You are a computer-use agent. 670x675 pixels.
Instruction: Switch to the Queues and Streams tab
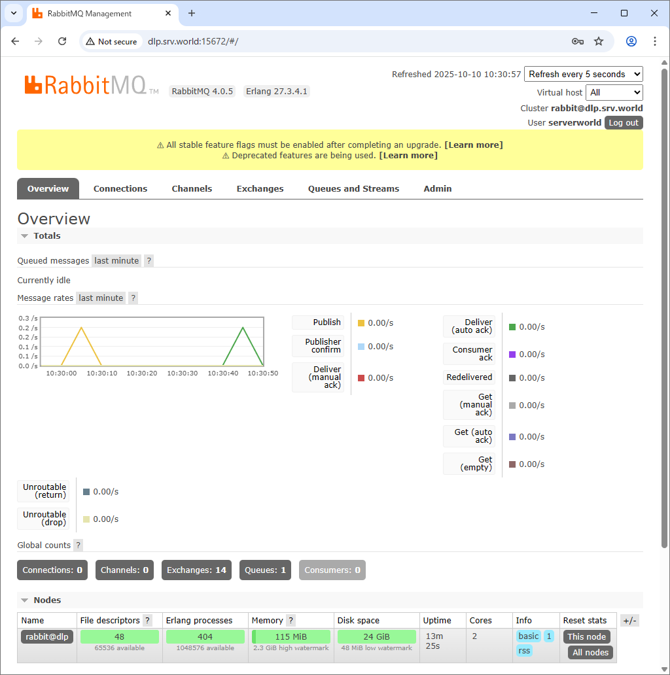[353, 188]
